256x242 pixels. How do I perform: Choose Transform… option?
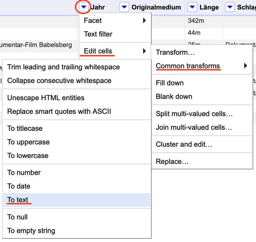[175, 52]
